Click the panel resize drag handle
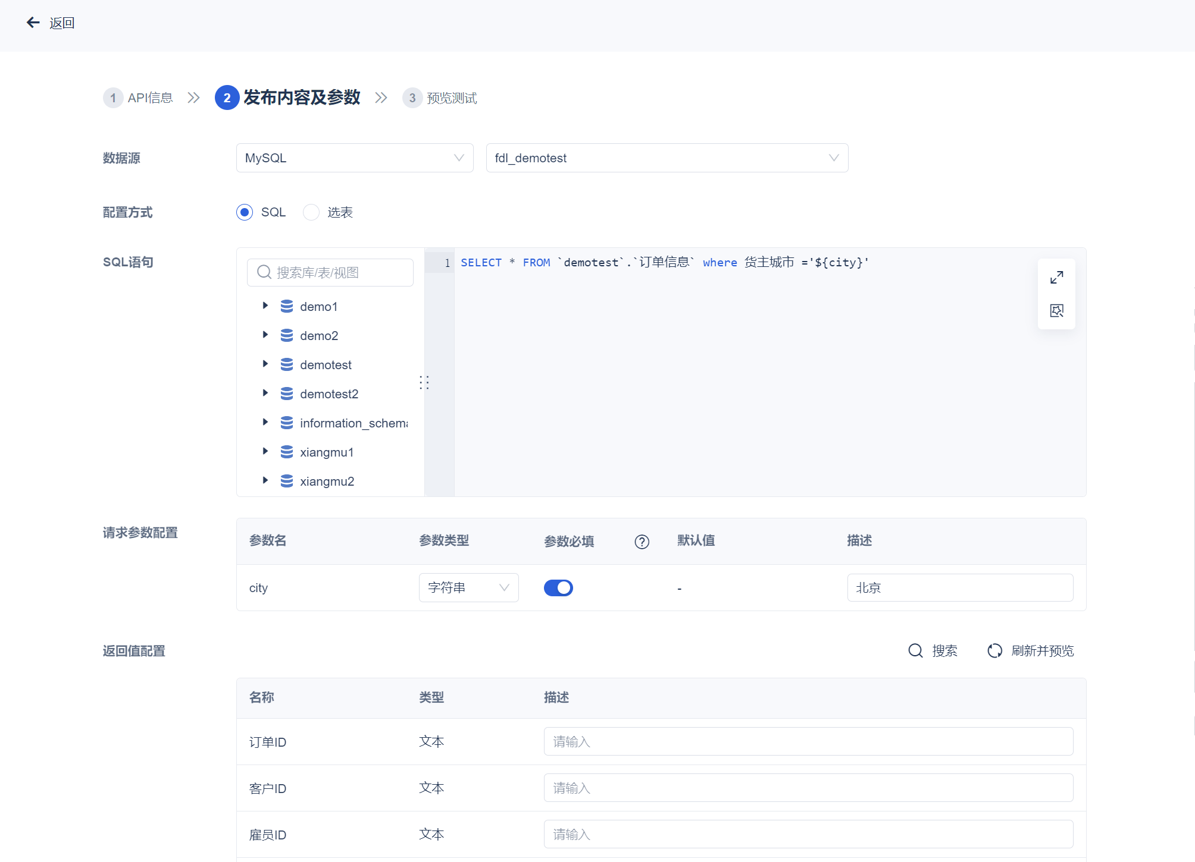The image size is (1195, 862). coord(424,382)
